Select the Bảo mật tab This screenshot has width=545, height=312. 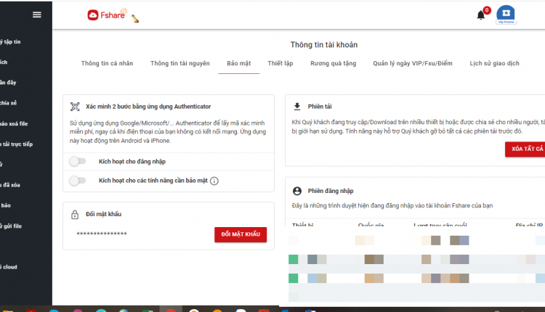[x=239, y=63]
